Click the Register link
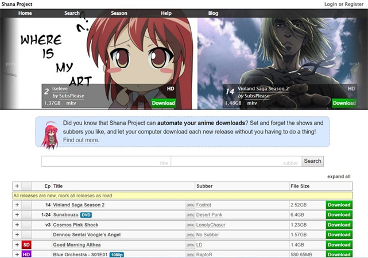The height and width of the screenshot is (258, 368). coord(354,4)
